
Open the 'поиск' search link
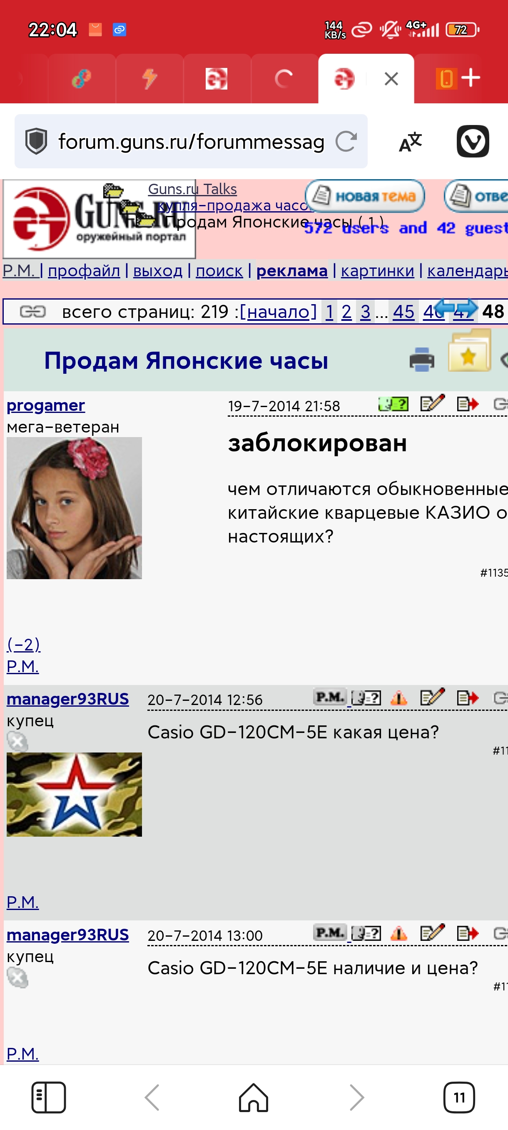(219, 271)
